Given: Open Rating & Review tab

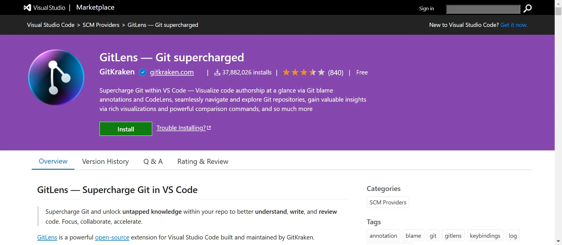Looking at the screenshot, I should point(203,161).
